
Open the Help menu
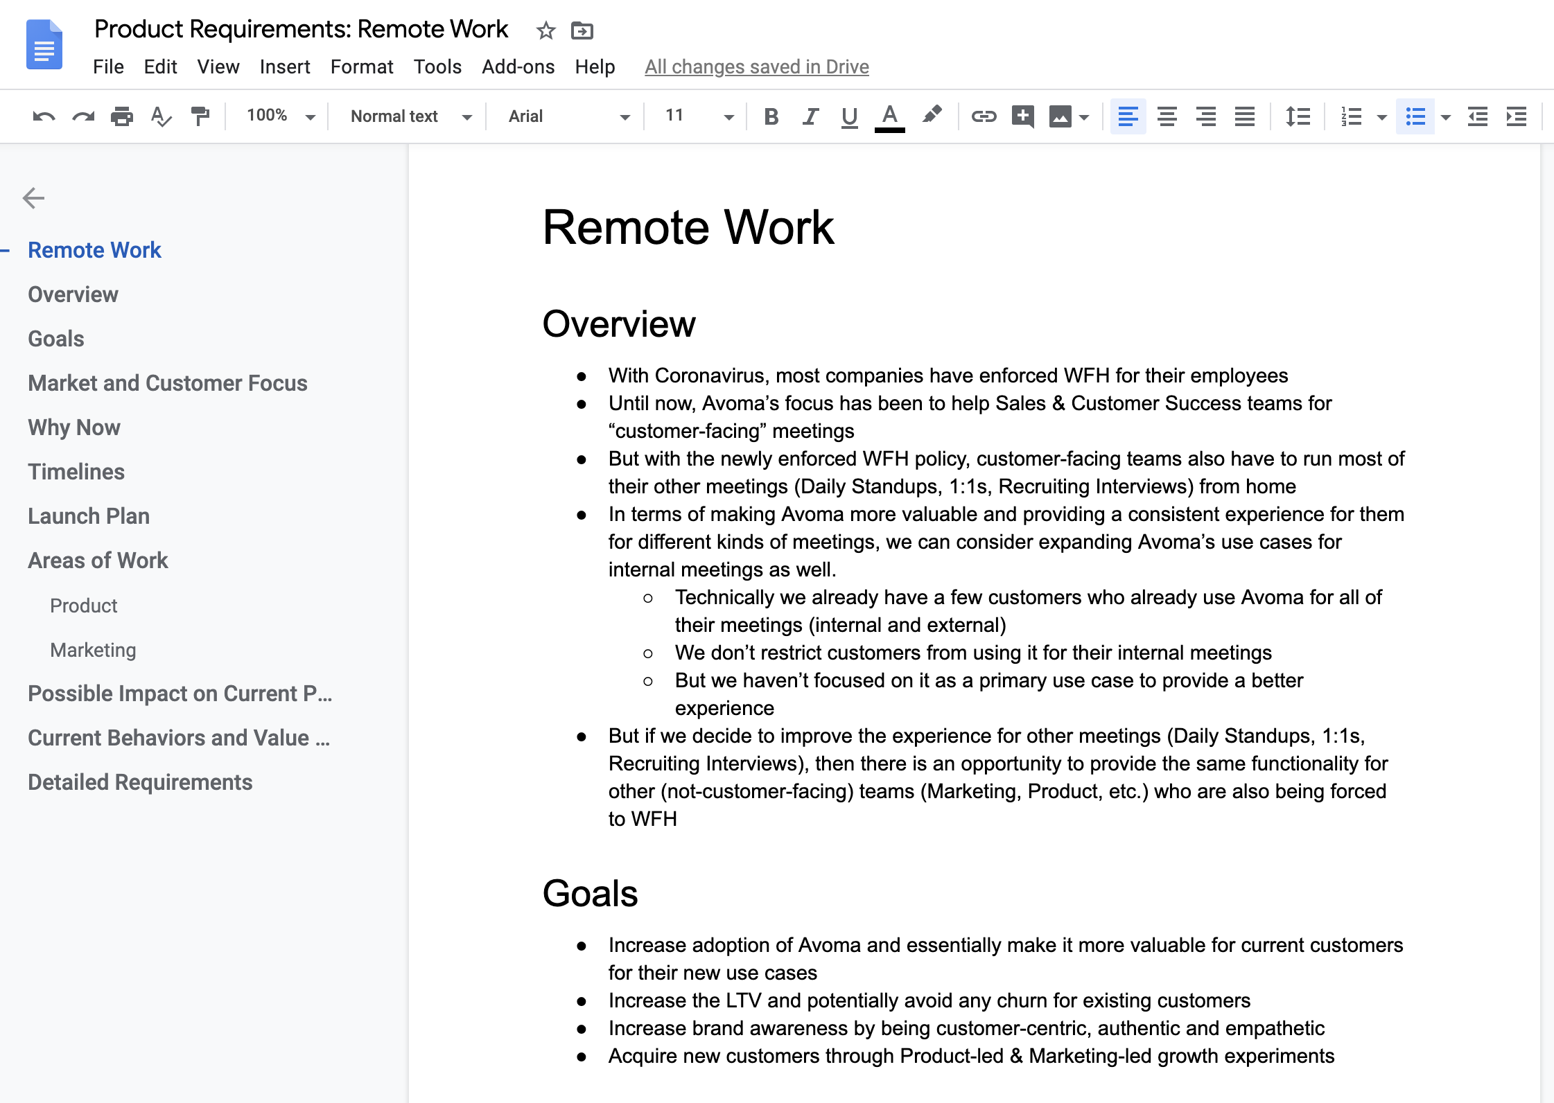[595, 67]
